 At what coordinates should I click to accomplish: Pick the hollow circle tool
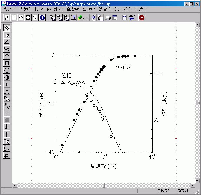pyautogui.click(x=7, y=70)
